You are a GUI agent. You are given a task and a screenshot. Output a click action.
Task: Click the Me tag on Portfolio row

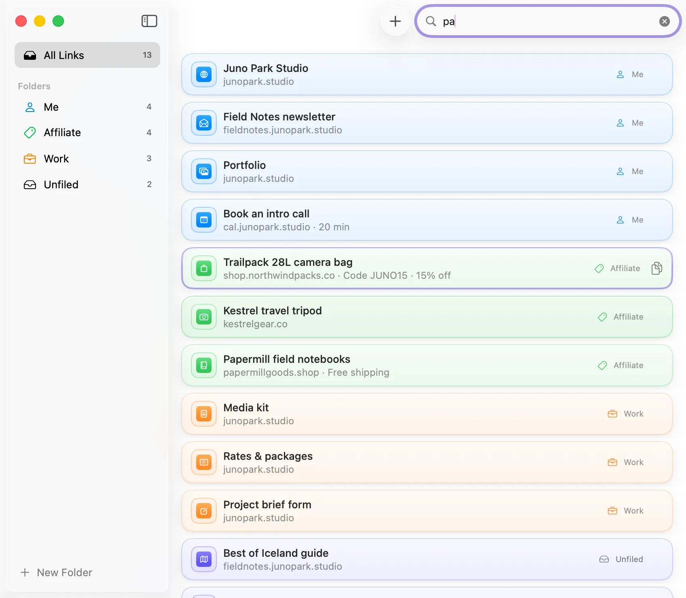click(x=630, y=171)
